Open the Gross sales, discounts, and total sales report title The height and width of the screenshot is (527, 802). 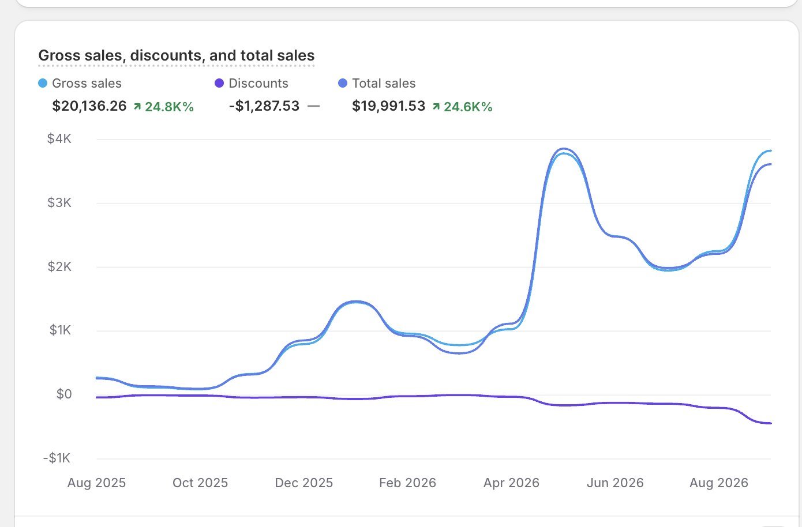click(176, 55)
